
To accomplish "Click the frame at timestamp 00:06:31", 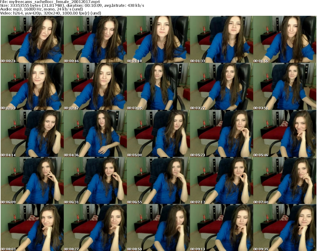I will click(95, 180).
